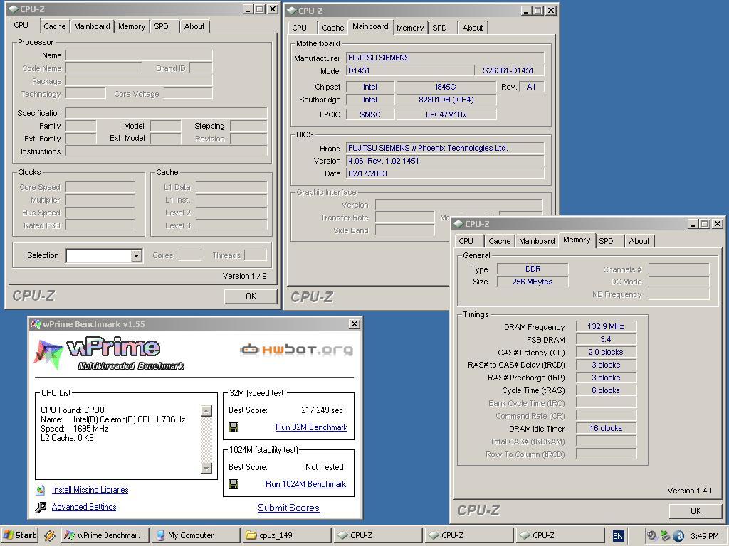
Task: Open Advanced Settings link
Action: pos(84,507)
